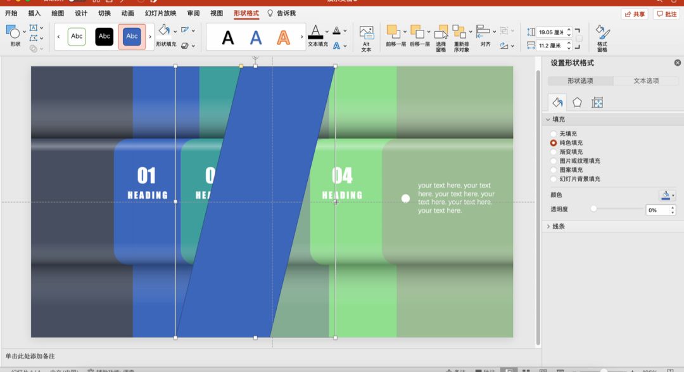The height and width of the screenshot is (372, 684).
Task: Click the transparency 0% input field
Action: point(657,210)
